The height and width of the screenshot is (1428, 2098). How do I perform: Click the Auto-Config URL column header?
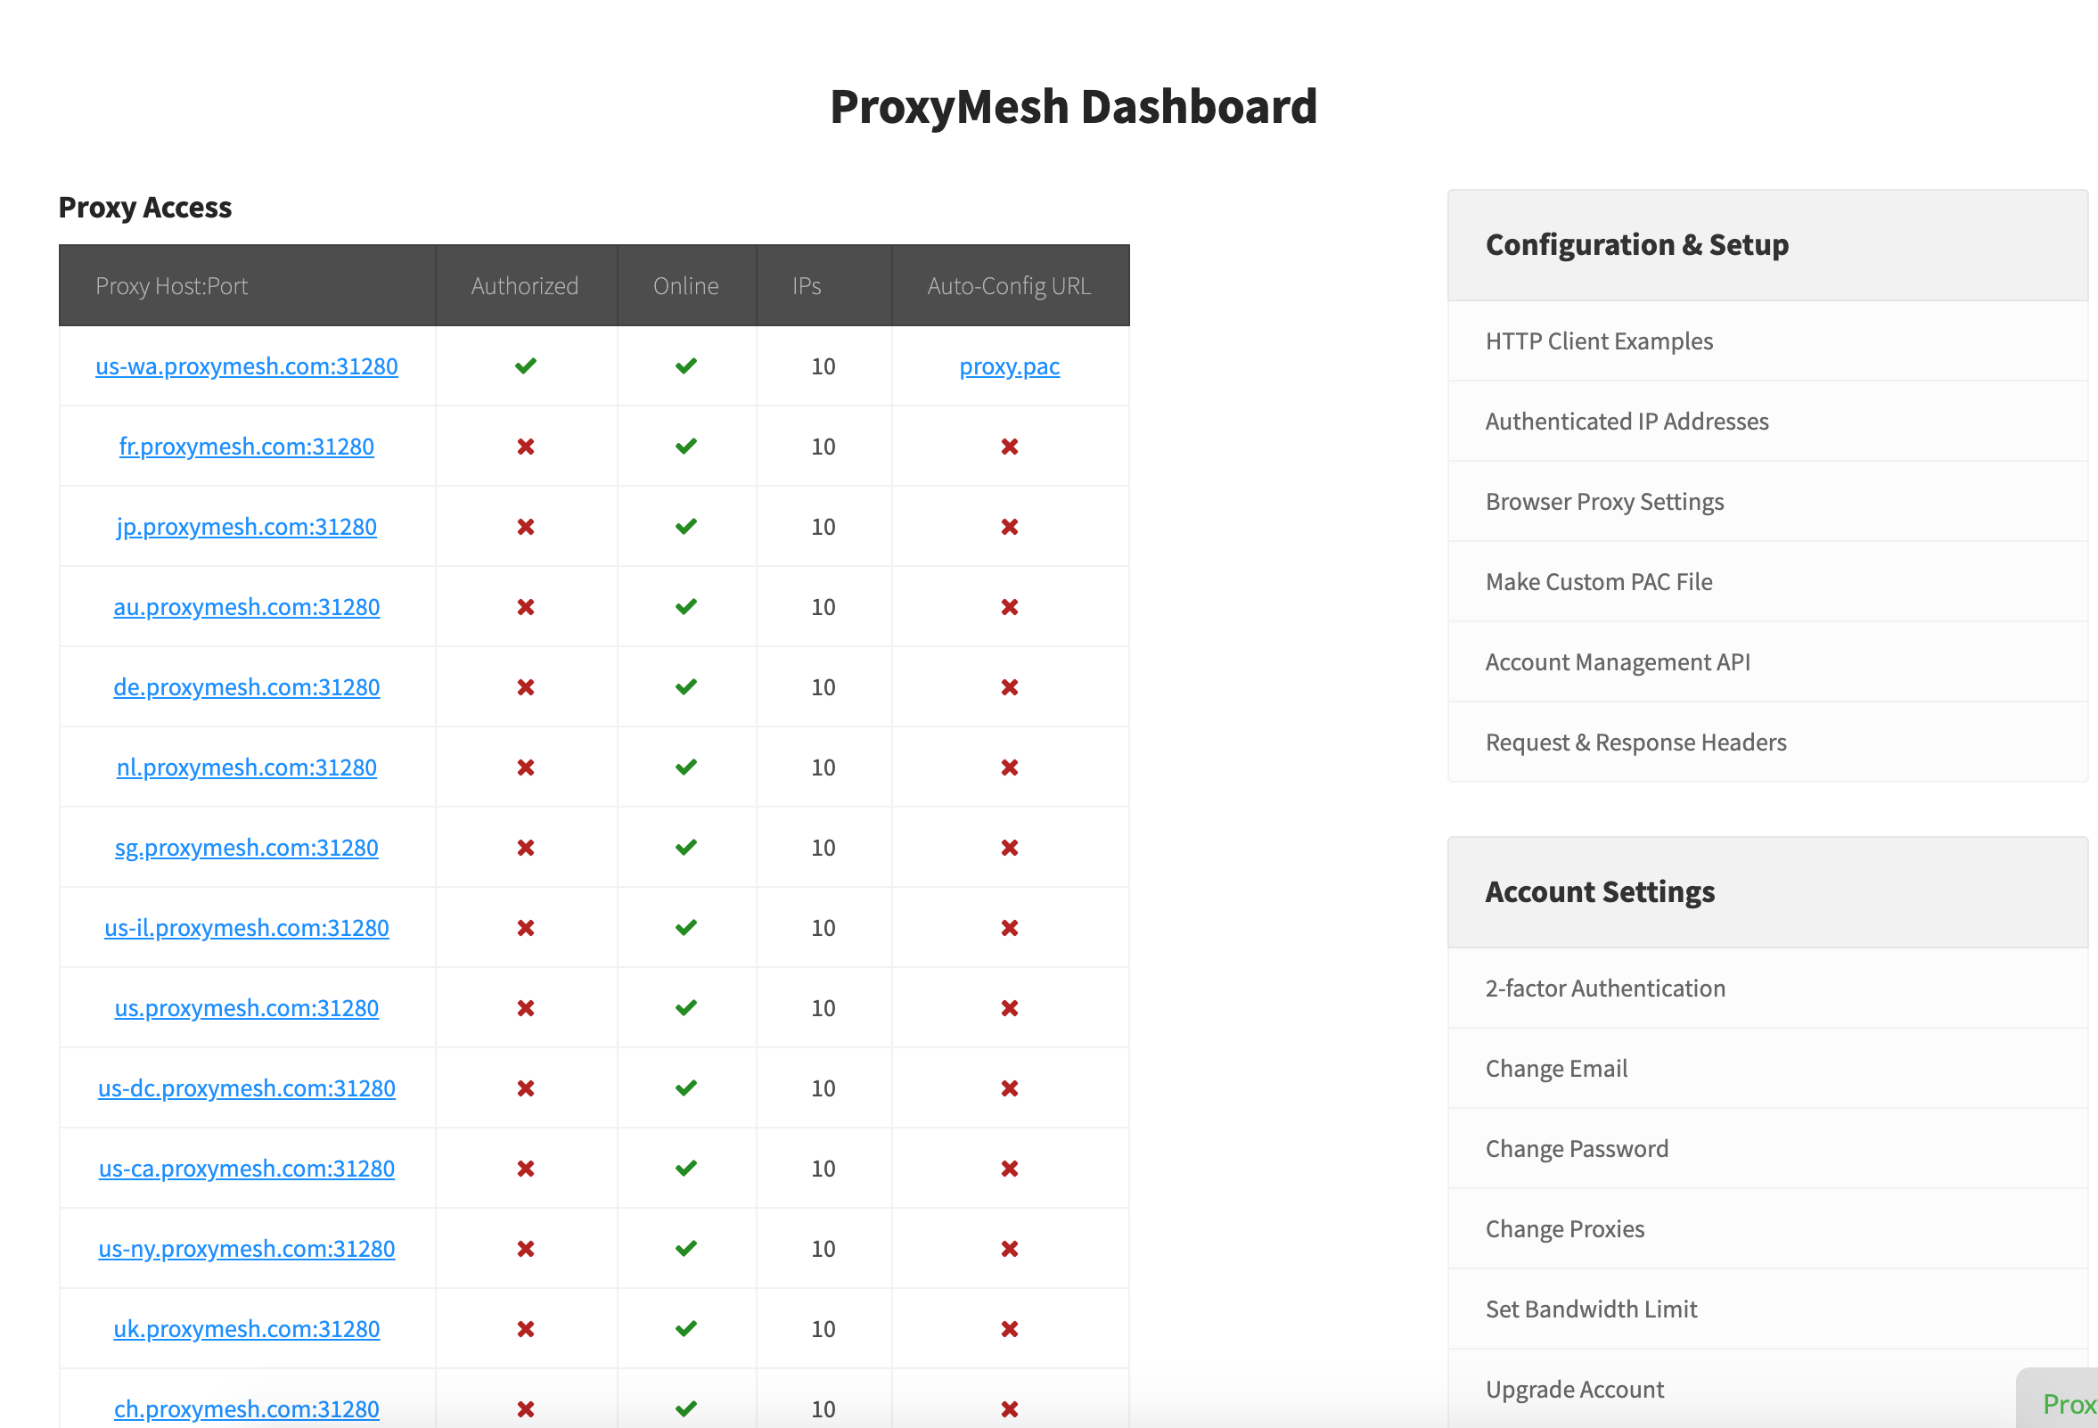pos(1009,286)
